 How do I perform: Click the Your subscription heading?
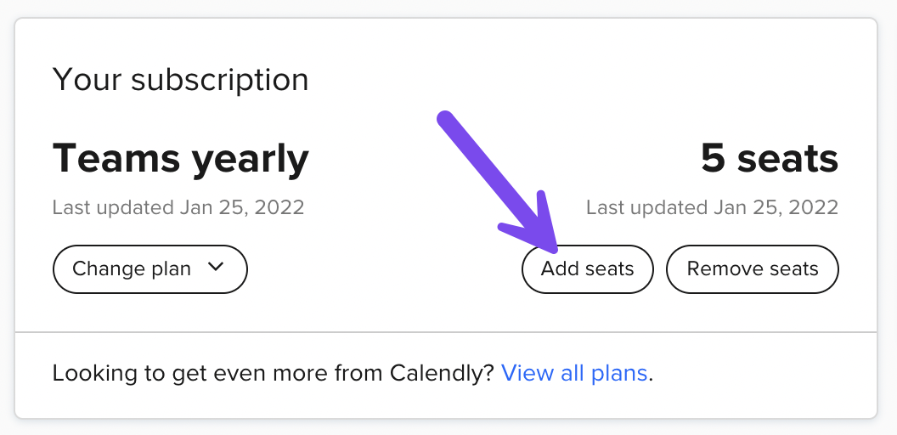point(180,80)
